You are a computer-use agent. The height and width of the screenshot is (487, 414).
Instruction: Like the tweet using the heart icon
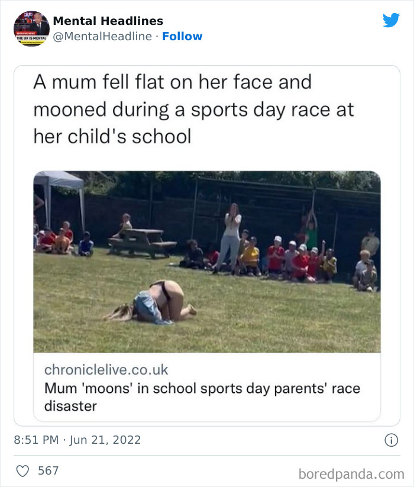click(24, 470)
